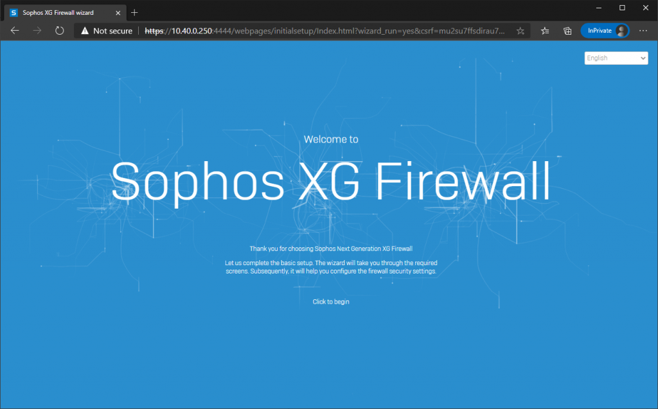Click the browser forward arrow
This screenshot has height=409, width=658.
pyautogui.click(x=37, y=31)
